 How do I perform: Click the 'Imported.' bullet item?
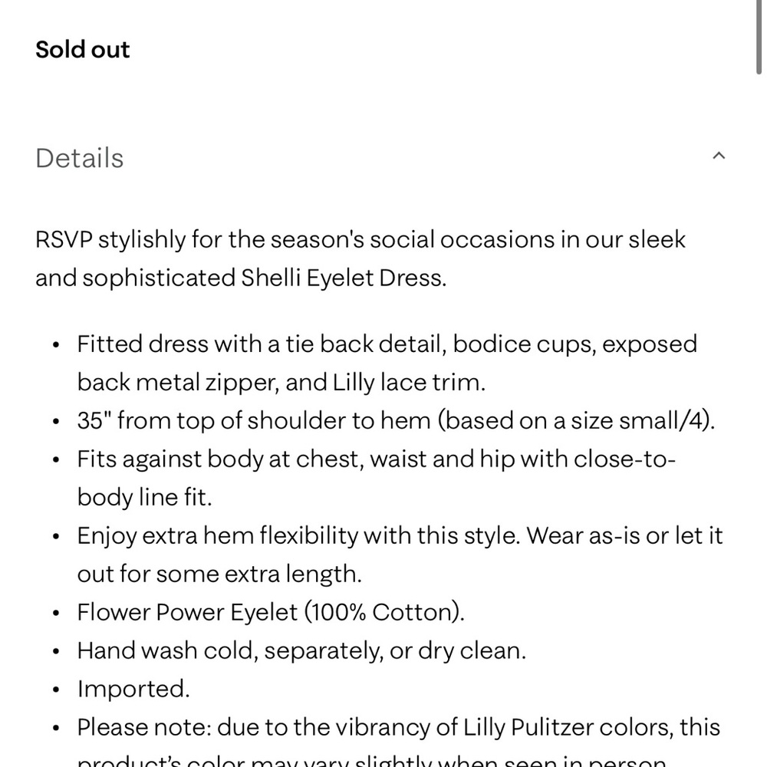(x=133, y=688)
